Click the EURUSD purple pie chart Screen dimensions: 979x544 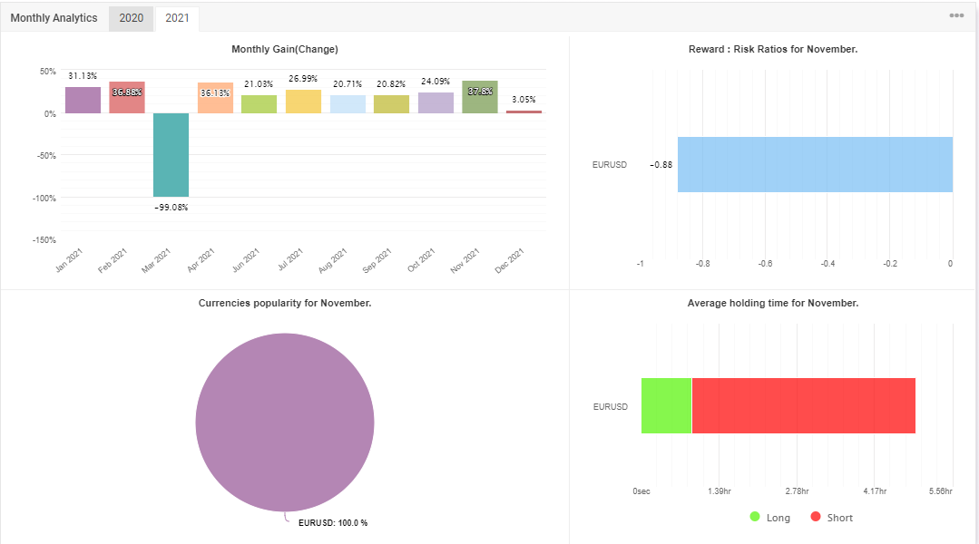tap(285, 423)
